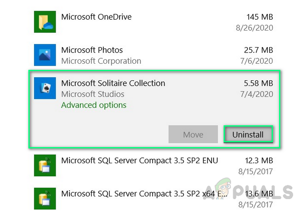
Task: Open Advanced options for Solitaire Collection
Action: coord(94,105)
